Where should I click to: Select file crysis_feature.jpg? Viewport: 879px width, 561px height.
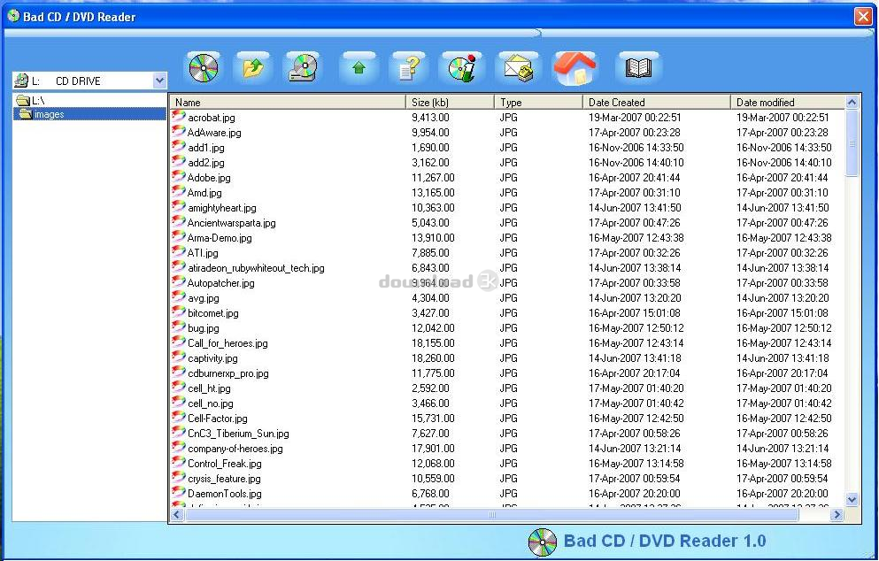224,480
